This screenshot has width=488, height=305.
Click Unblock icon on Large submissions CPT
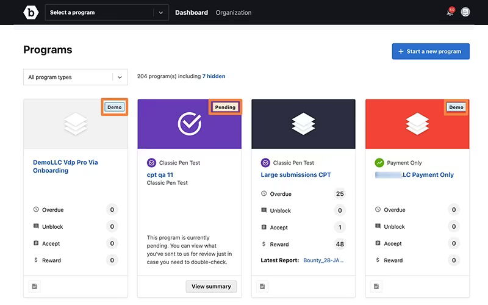pos(264,210)
